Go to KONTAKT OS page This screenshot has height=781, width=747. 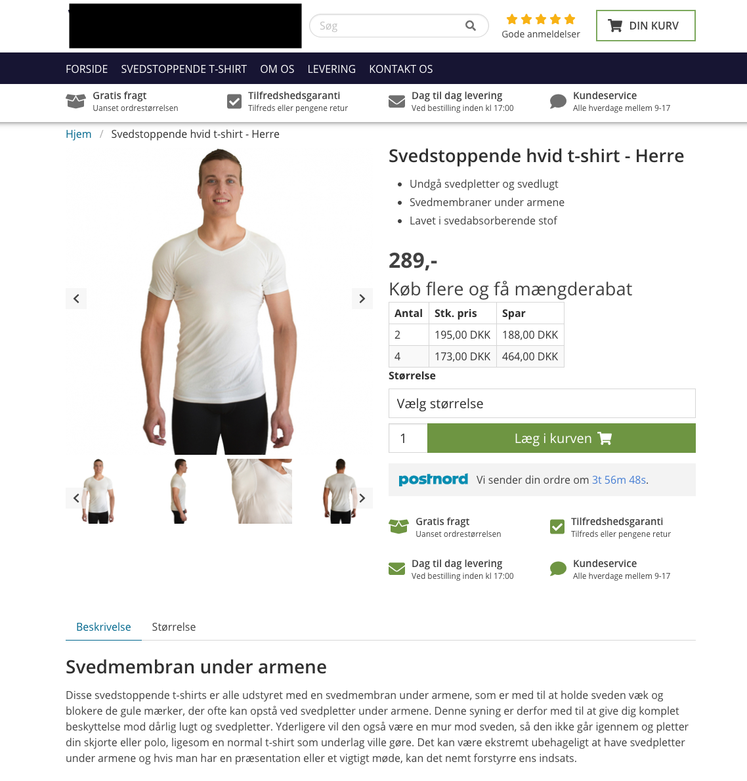click(x=400, y=69)
